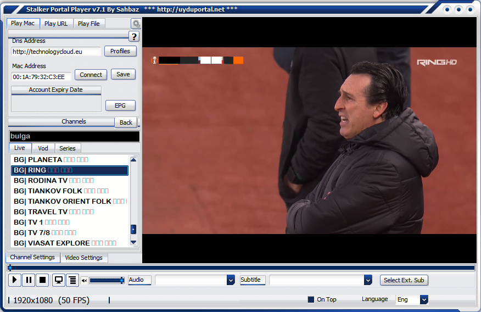Click the video playback area
This screenshot has width=481, height=312.
[309, 140]
